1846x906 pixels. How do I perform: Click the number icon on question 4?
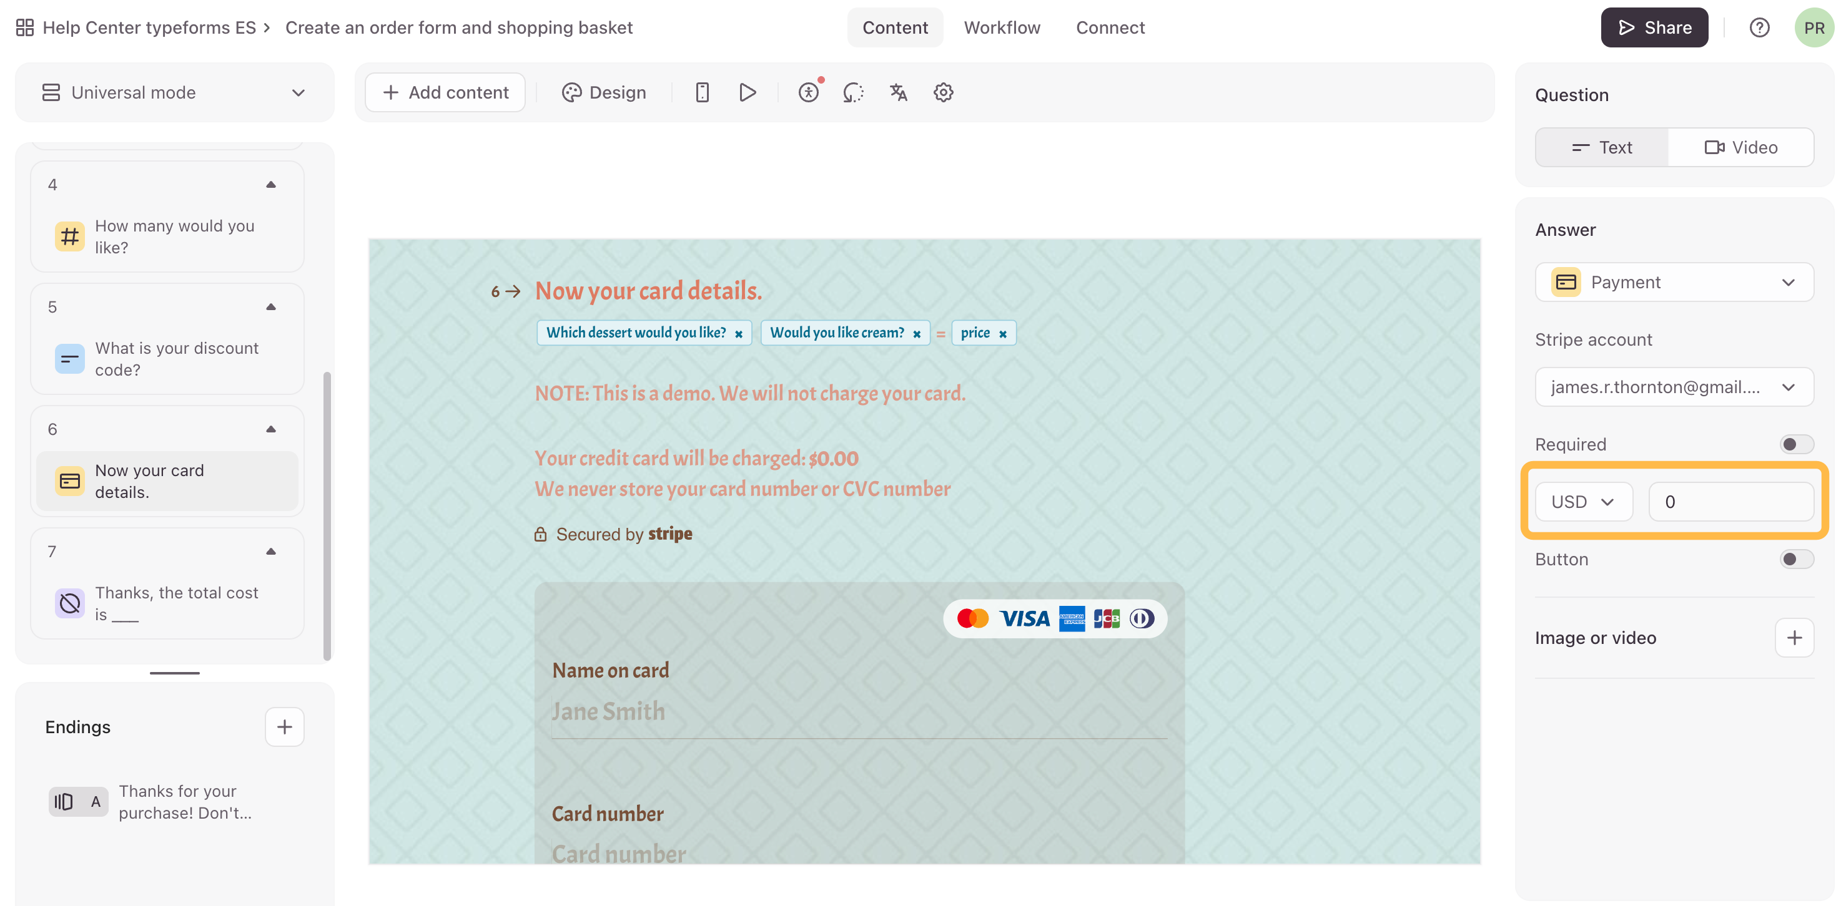pos(69,236)
